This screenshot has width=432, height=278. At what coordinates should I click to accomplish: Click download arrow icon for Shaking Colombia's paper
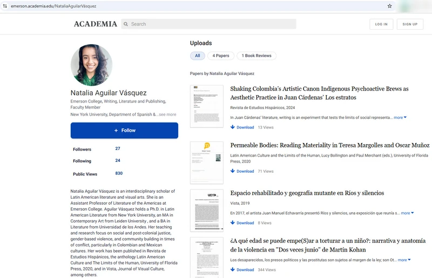[233, 127]
